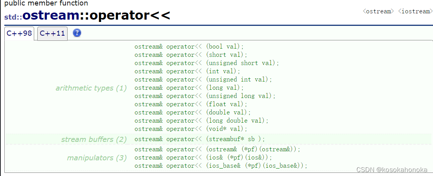Click the ostream& (*pf)(ostream&) overload line
Viewport: 433px width, 176px height.
coord(217,150)
